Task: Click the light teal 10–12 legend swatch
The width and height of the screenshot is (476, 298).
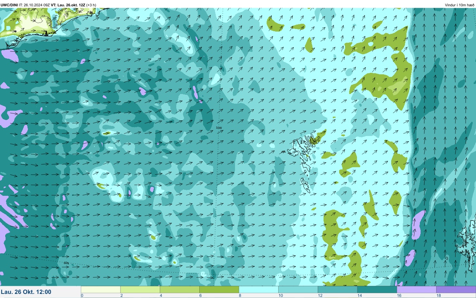Action: click(x=298, y=289)
